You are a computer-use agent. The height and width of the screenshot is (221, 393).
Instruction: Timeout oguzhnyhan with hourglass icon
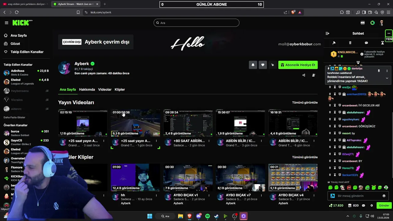(x=335, y=119)
